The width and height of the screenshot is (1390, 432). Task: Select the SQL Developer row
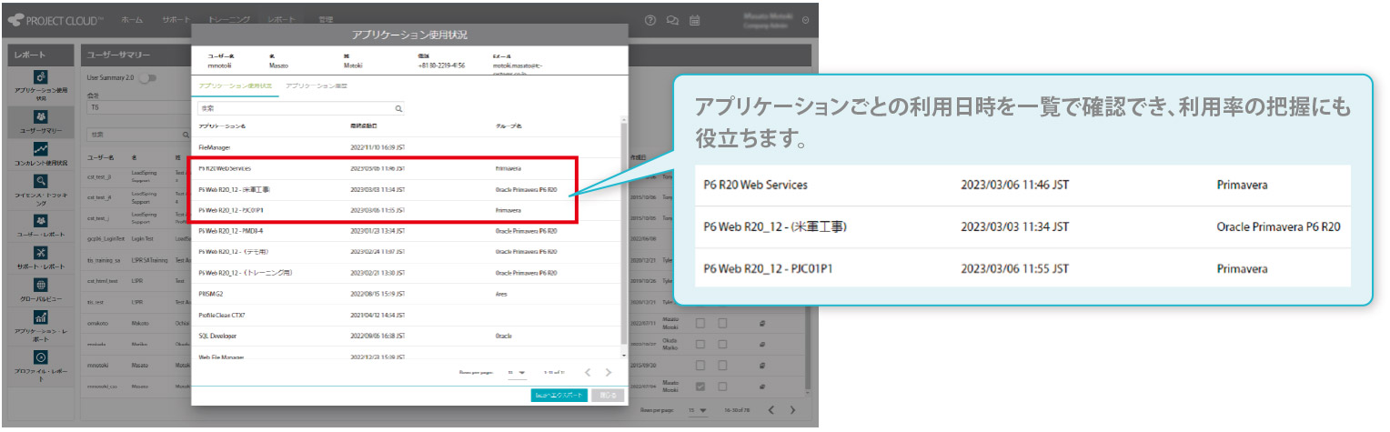click(408, 336)
